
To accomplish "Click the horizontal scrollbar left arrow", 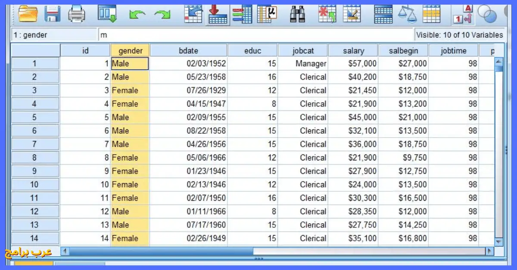I will coord(65,251).
